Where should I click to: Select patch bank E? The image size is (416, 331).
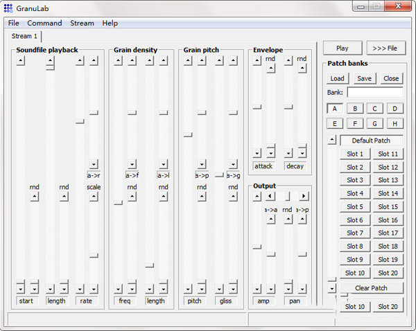[335, 123]
